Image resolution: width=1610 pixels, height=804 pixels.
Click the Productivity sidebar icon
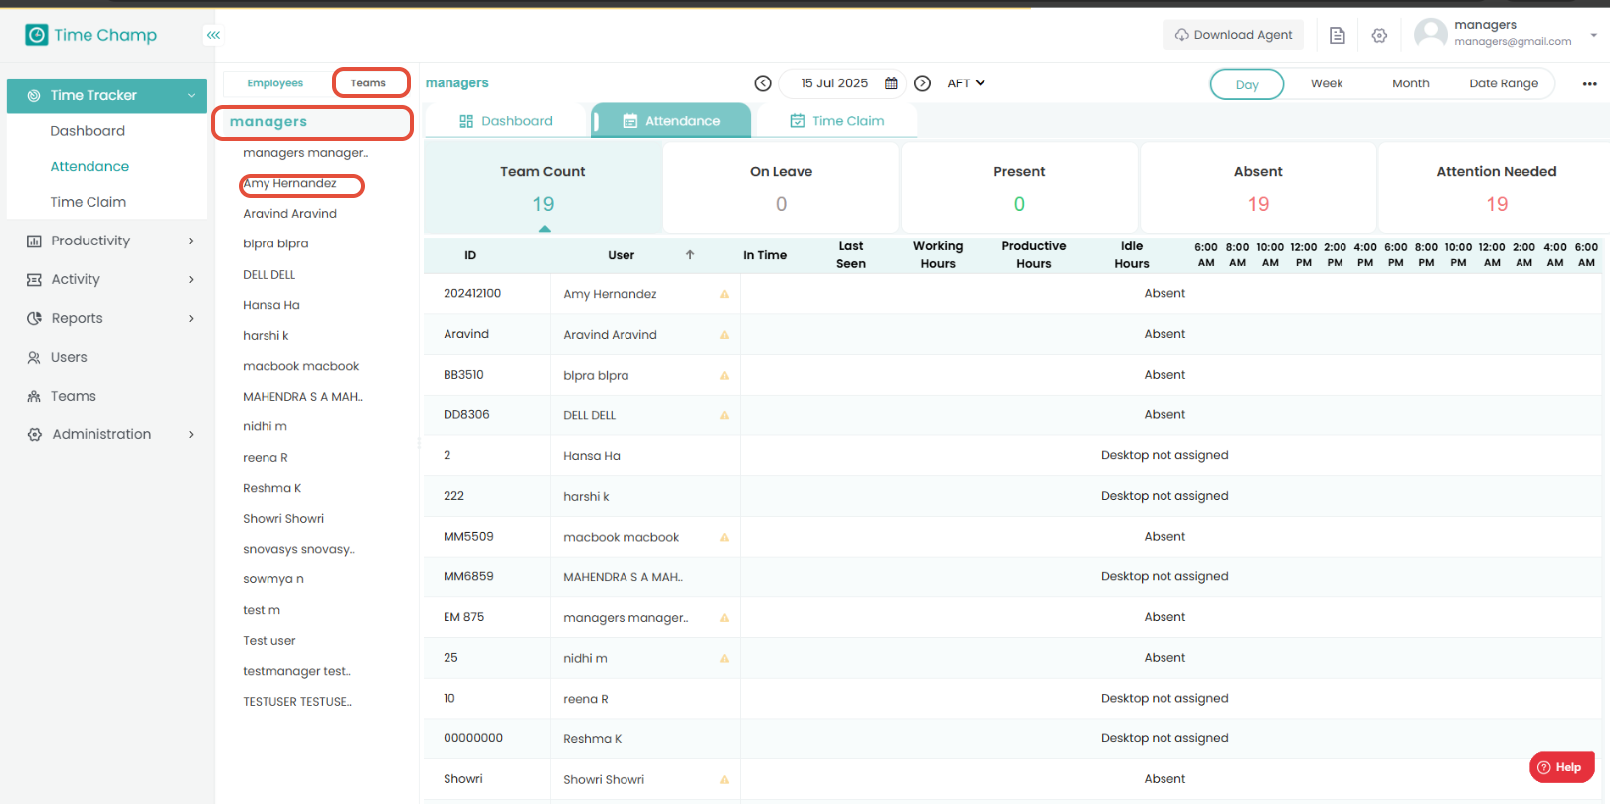(x=34, y=241)
